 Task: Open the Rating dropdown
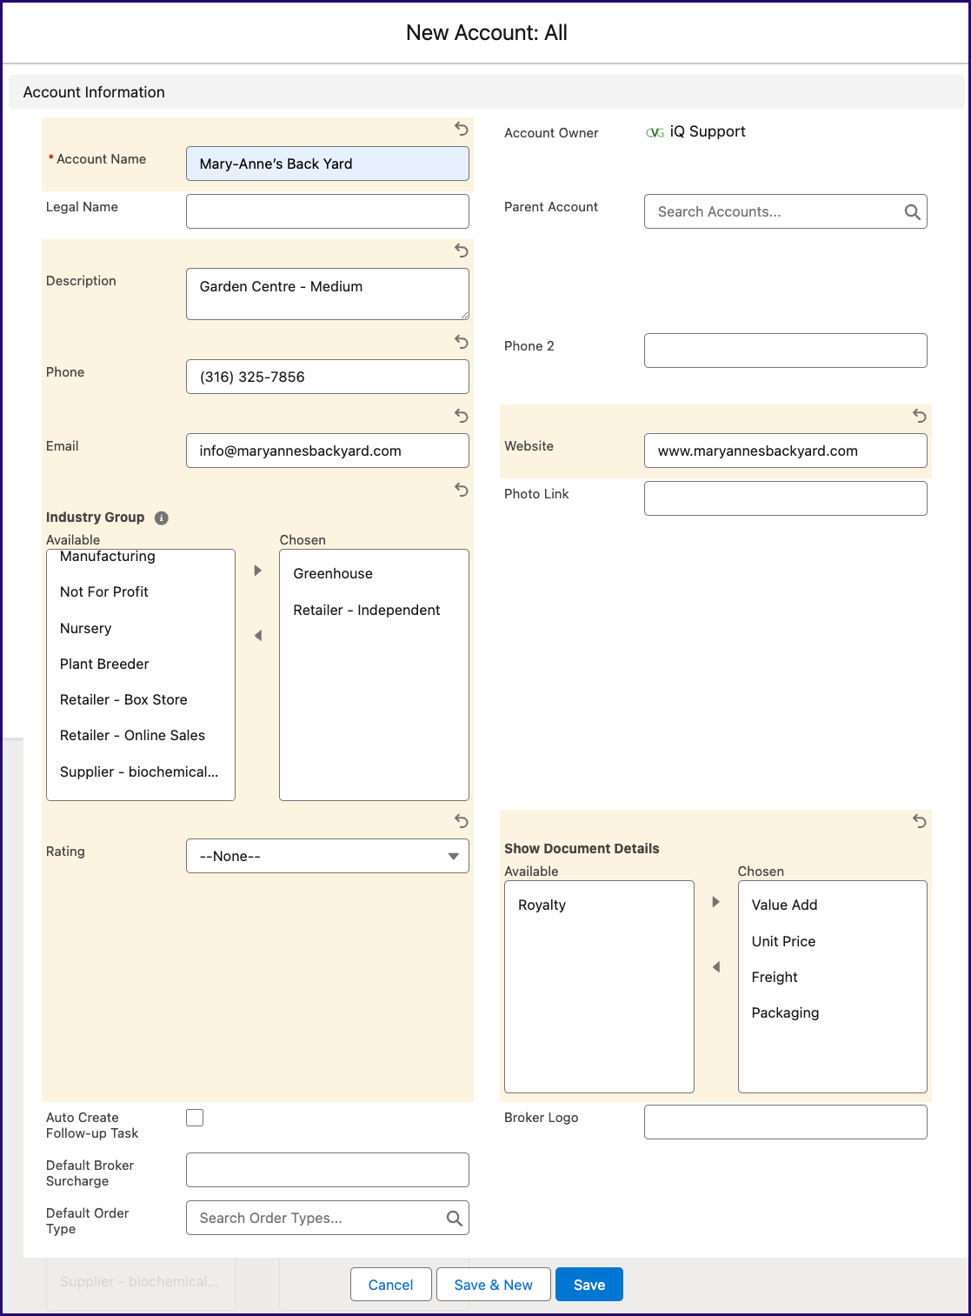(x=328, y=856)
